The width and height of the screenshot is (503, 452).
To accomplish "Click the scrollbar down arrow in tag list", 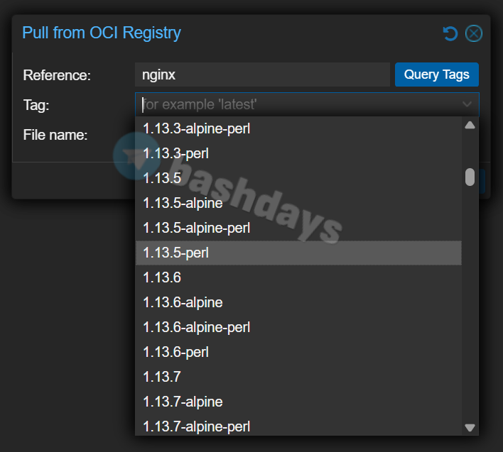I will 470,427.
